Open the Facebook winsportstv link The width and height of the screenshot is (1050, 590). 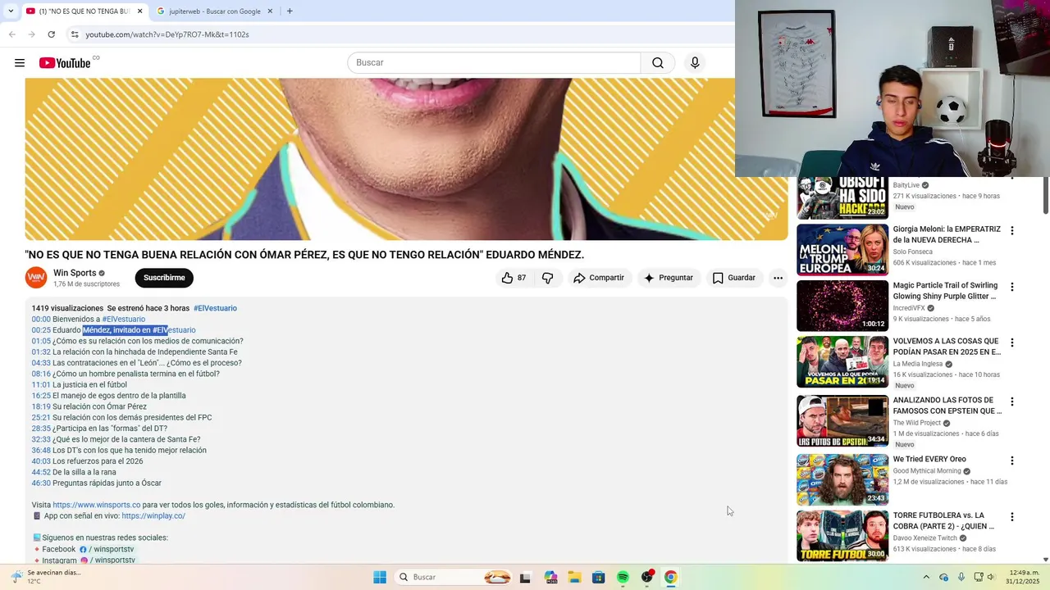(107, 549)
